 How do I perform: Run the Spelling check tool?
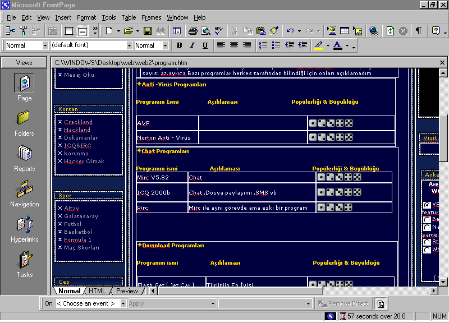(x=219, y=31)
